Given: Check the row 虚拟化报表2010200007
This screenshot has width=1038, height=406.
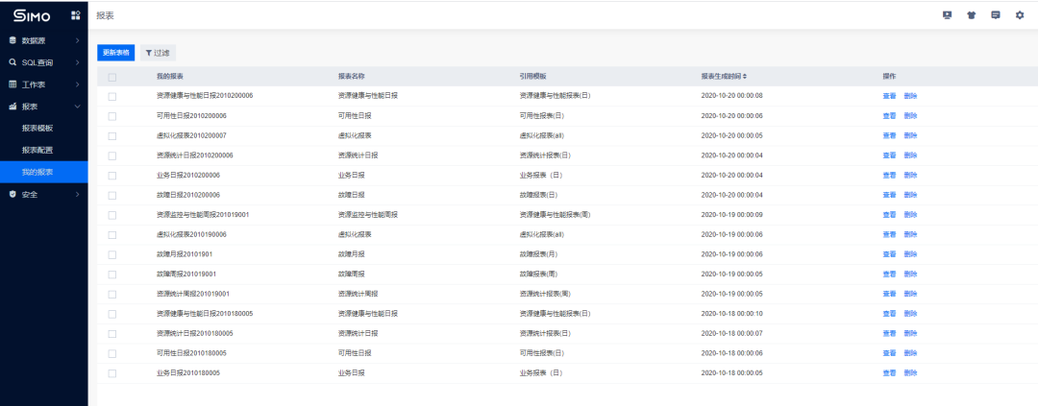Looking at the screenshot, I should click(111, 135).
